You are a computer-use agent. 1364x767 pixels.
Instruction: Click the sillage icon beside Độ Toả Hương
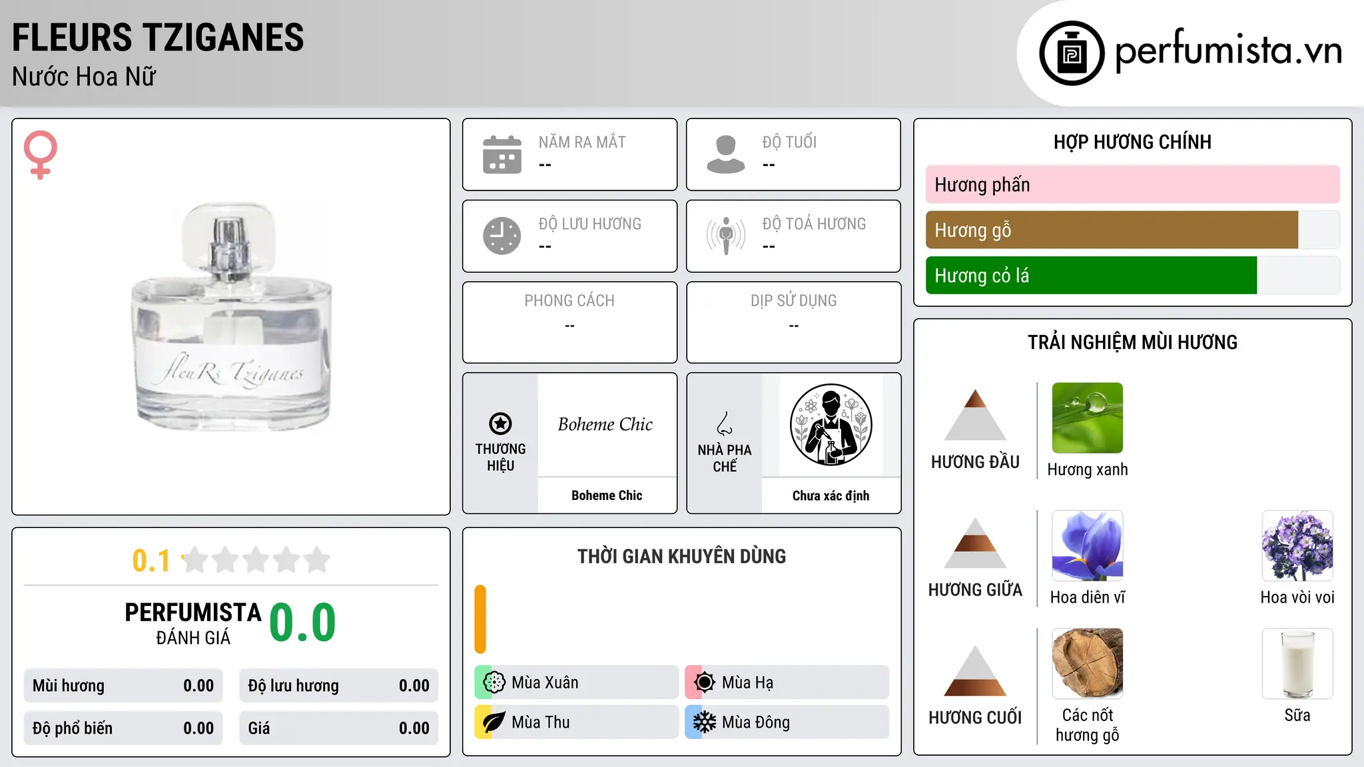pyautogui.click(x=726, y=236)
